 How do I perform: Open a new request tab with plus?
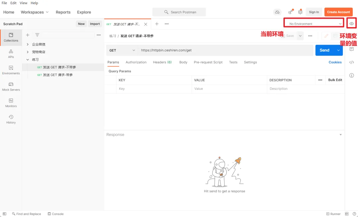[x=157, y=24]
